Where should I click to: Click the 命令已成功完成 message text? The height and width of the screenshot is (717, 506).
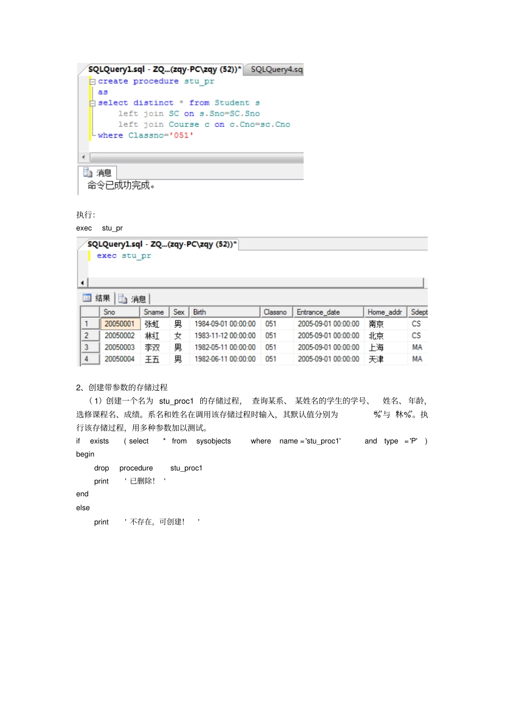click(121, 186)
